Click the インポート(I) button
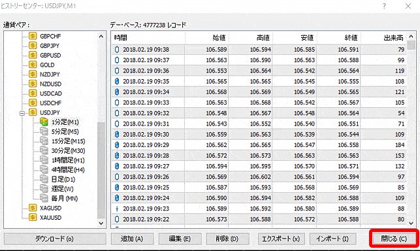This screenshot has width=420, height=251. (333, 239)
